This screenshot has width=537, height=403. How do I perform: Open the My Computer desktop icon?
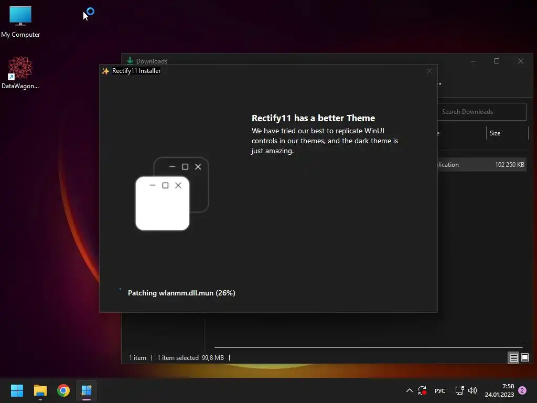[x=20, y=22]
